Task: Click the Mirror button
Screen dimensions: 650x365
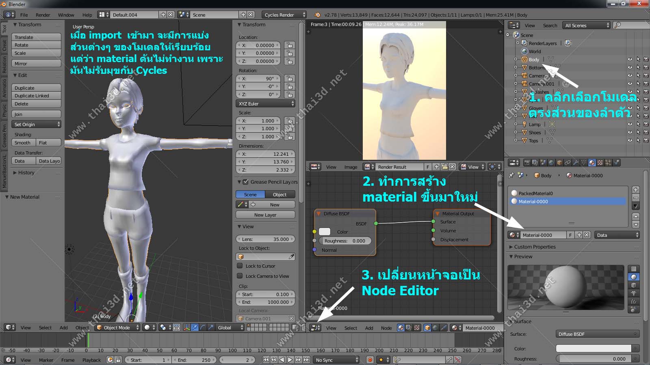Action: point(37,63)
